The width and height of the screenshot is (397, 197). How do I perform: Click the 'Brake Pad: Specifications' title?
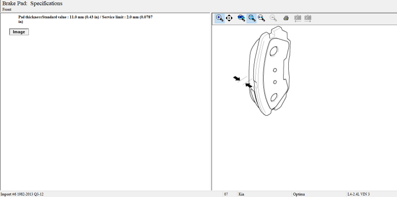pyautogui.click(x=32, y=4)
